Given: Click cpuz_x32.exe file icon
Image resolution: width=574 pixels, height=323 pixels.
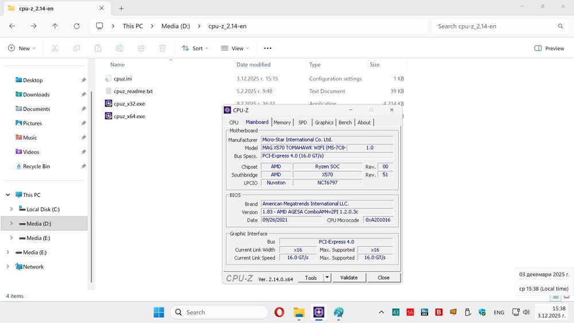Looking at the screenshot, I should click(x=108, y=103).
